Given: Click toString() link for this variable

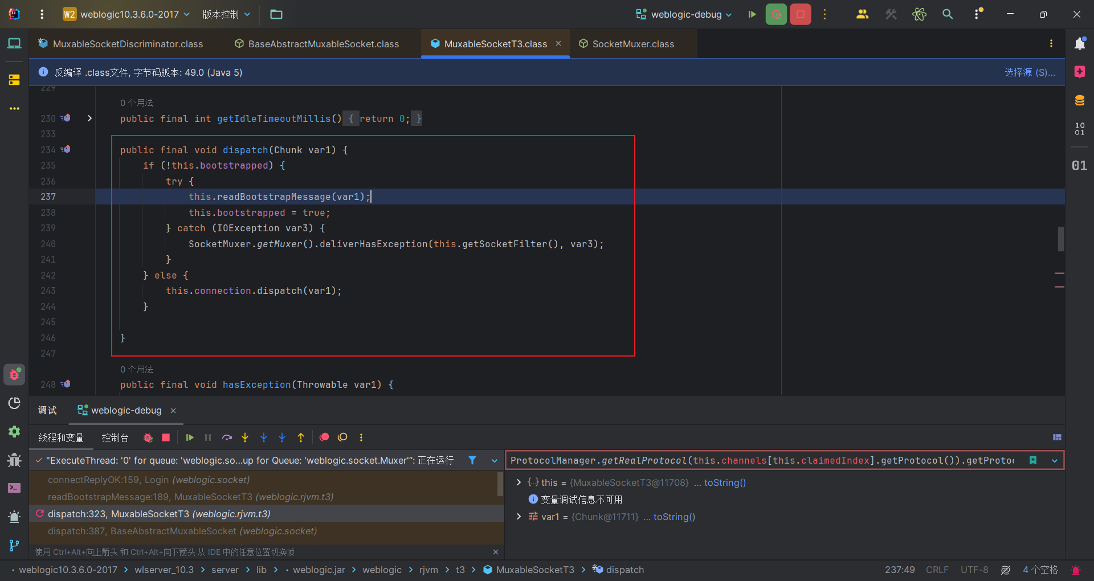Looking at the screenshot, I should tap(725, 482).
